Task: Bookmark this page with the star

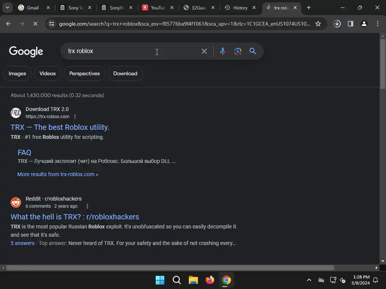Action: (318, 24)
